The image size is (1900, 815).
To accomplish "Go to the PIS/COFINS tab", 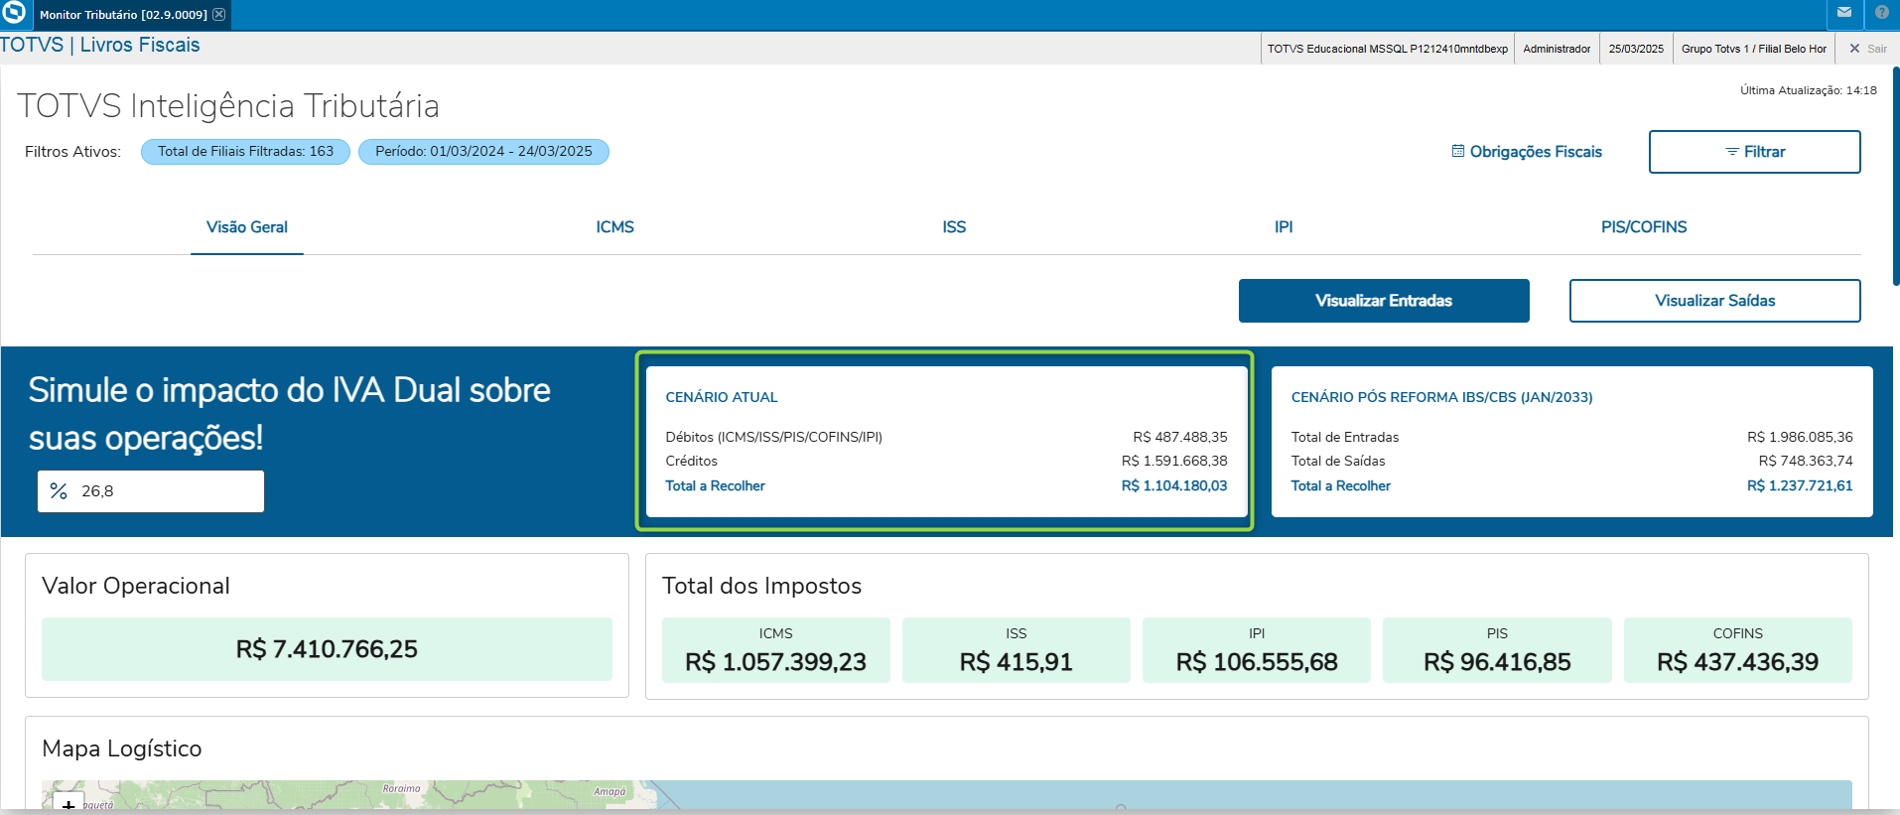I will [x=1644, y=227].
